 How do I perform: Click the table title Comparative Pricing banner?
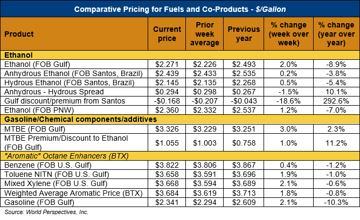(x=179, y=10)
